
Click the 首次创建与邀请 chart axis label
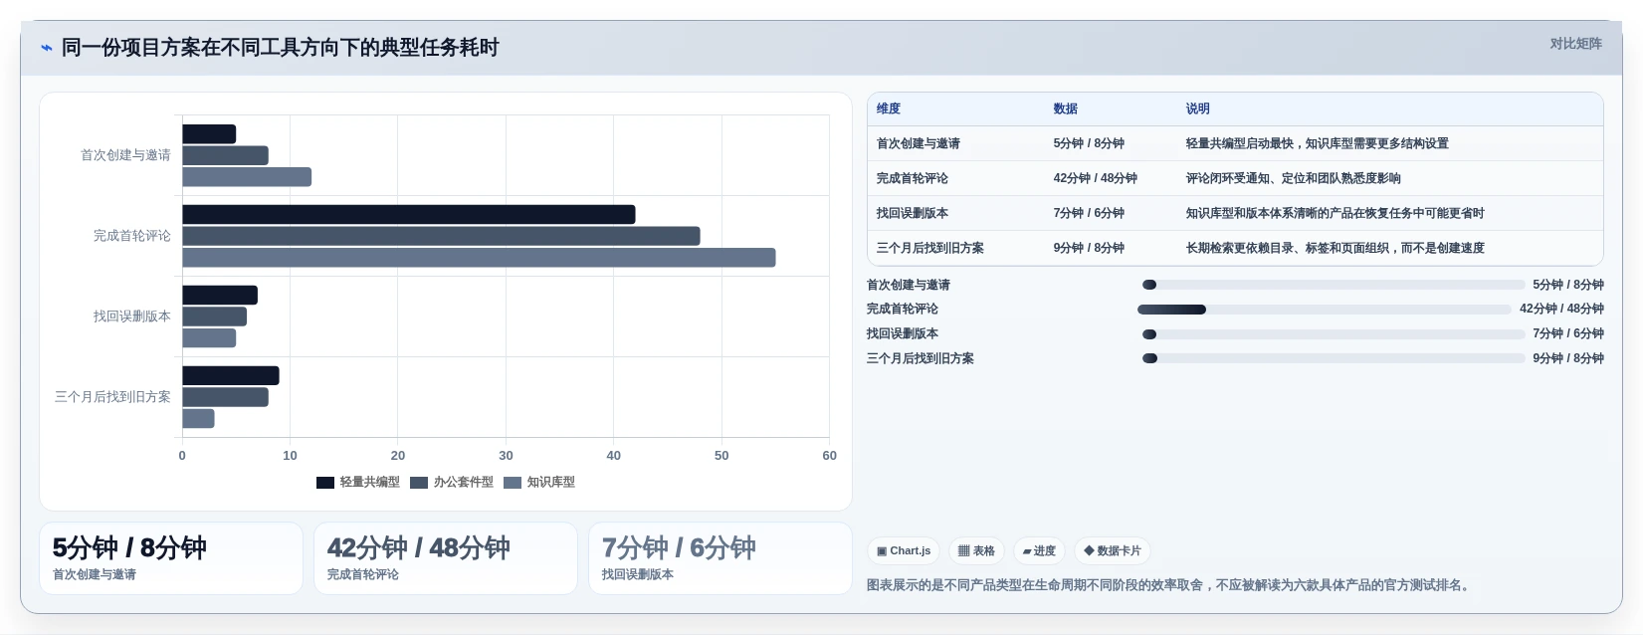point(125,155)
